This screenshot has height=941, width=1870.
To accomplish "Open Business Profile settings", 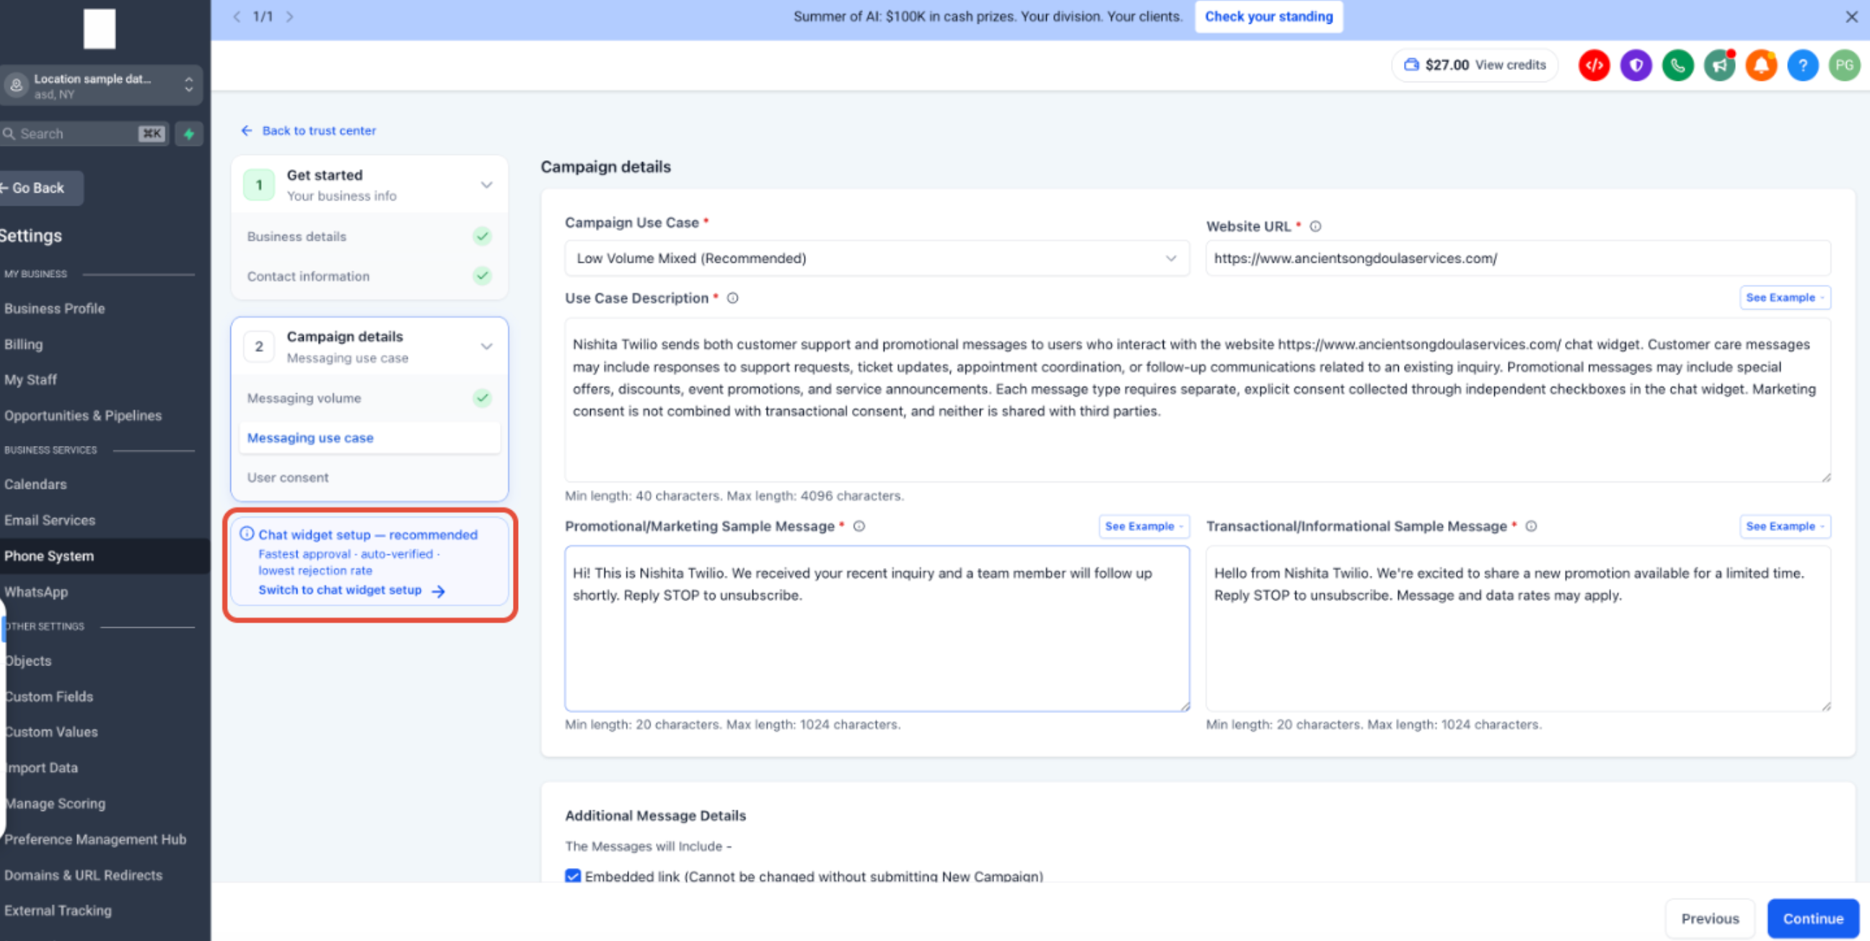I will [x=54, y=309].
